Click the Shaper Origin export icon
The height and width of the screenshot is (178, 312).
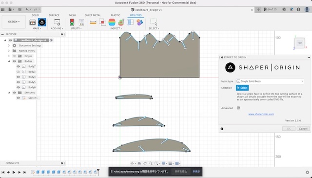42,22
